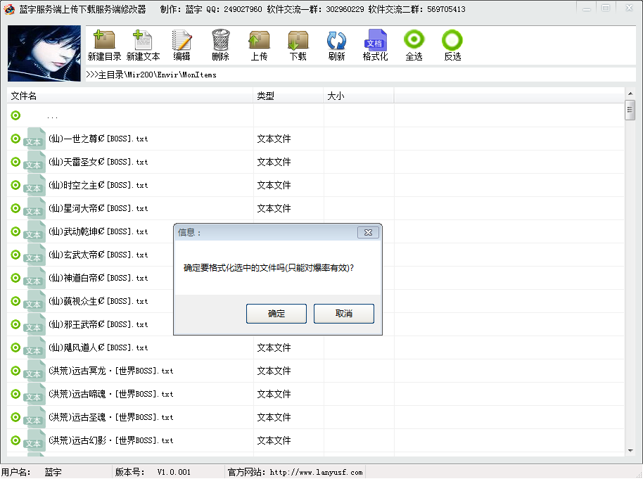Click the 下载 (download) icon
This screenshot has height=479, width=643.
coord(298,41)
